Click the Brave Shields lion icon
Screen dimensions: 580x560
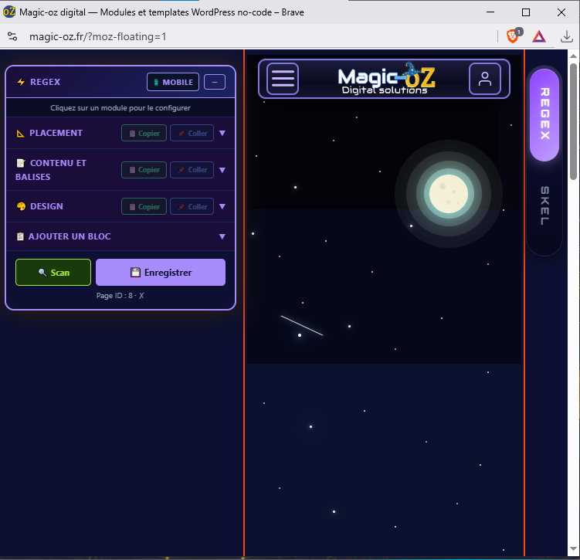[512, 36]
